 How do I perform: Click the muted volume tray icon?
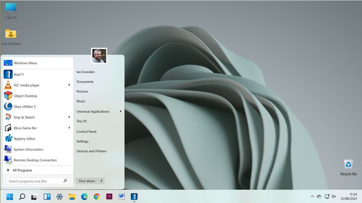point(334,196)
